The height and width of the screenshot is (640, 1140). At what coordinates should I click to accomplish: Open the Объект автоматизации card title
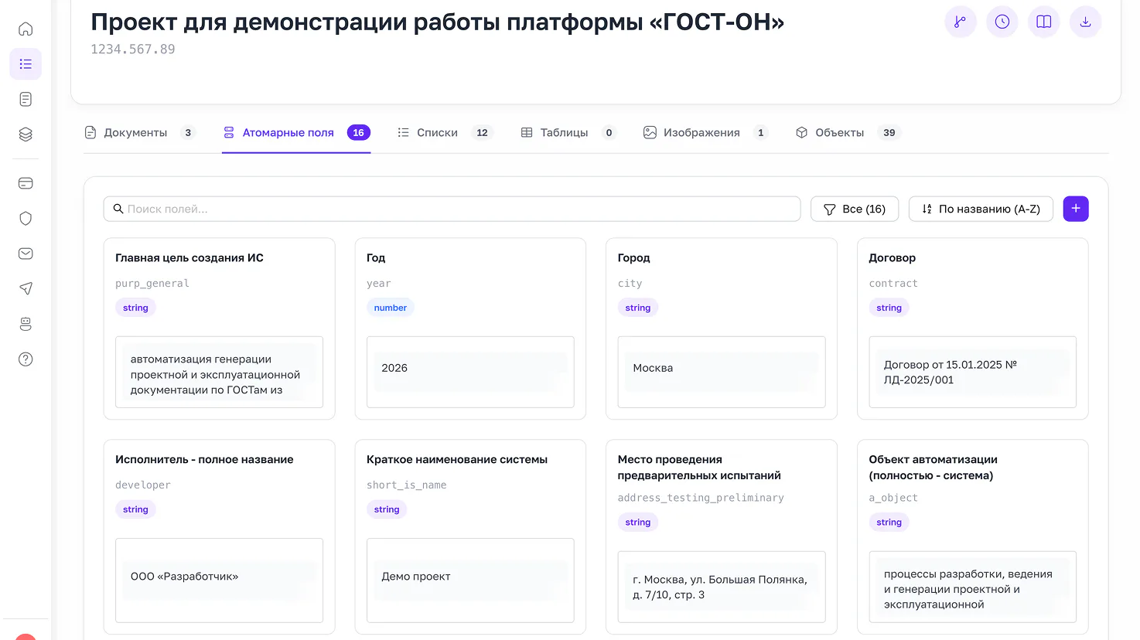coord(933,468)
